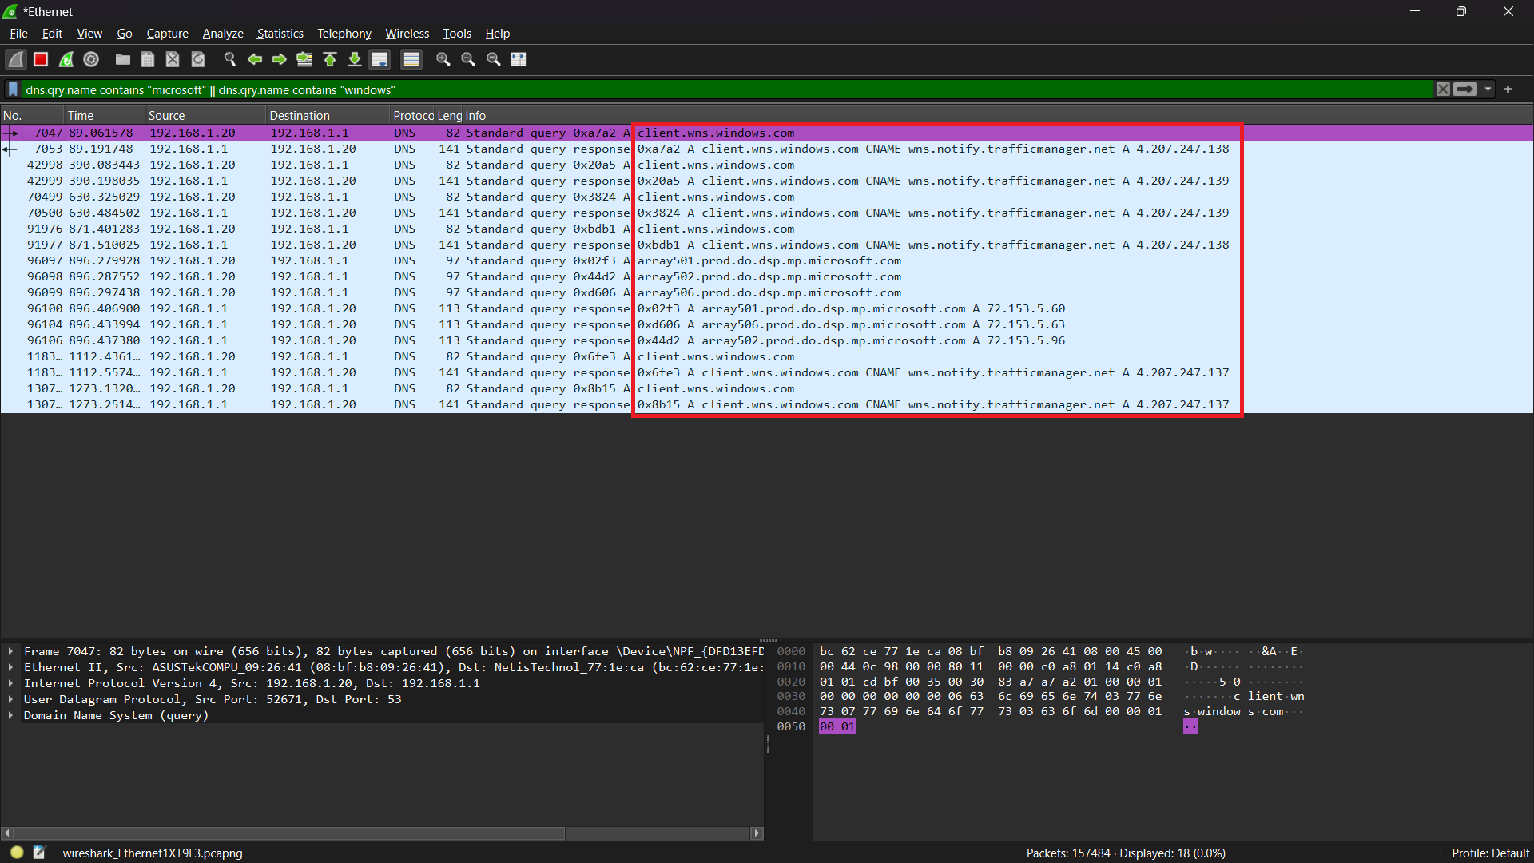Click the packet details horizontal scrollbar

pos(289,833)
